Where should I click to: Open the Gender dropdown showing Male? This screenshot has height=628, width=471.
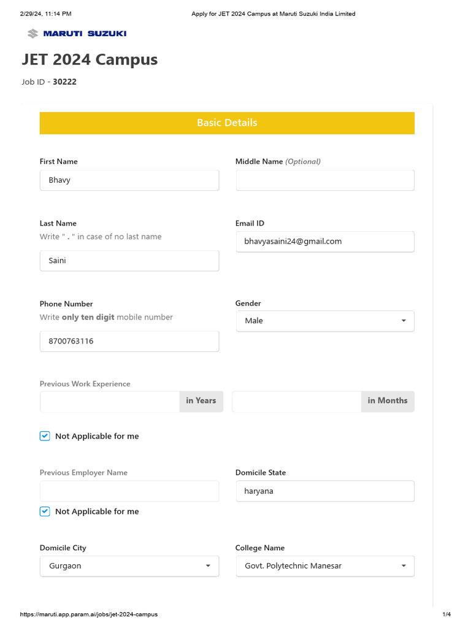325,321
